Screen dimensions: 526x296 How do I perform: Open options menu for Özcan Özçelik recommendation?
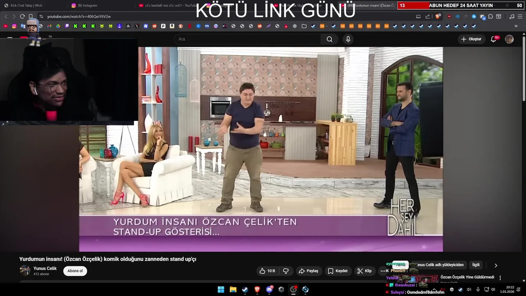point(500,278)
